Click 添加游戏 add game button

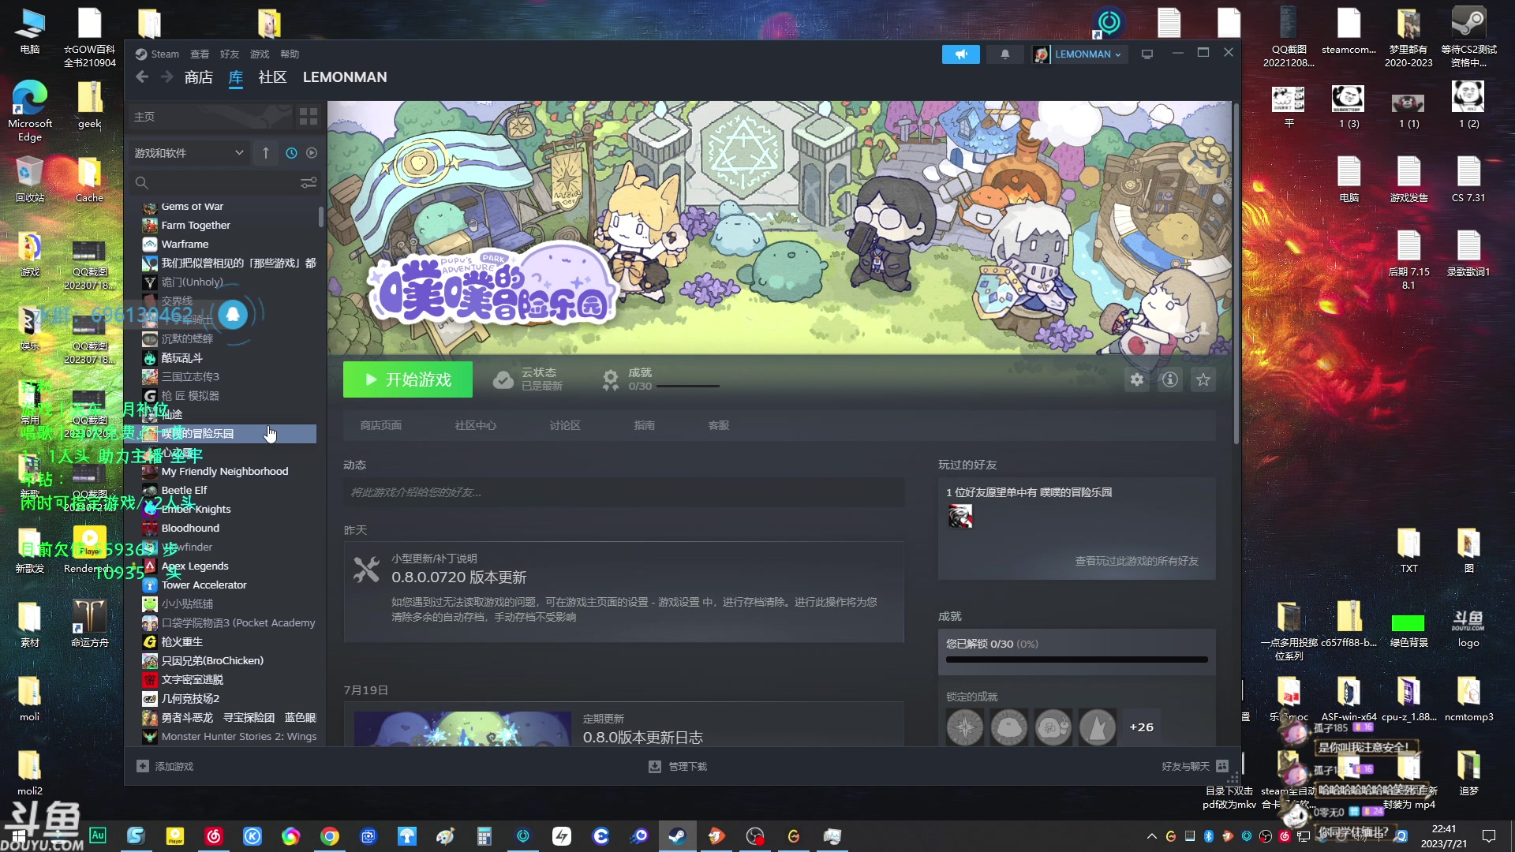(x=165, y=766)
